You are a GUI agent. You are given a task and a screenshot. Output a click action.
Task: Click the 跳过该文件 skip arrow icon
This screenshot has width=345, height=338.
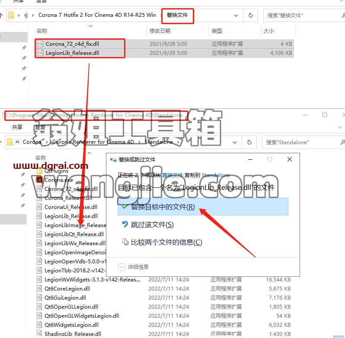tap(125, 224)
